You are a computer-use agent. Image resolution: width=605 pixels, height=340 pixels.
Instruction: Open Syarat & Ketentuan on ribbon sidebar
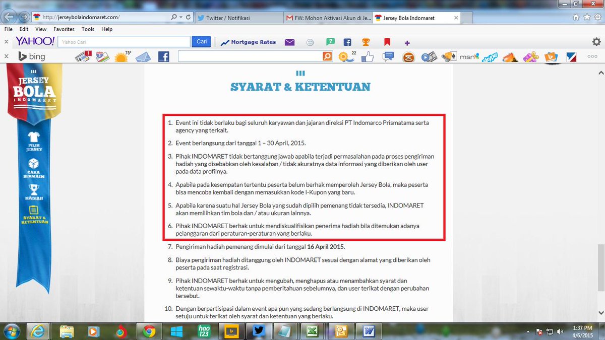coord(34,215)
